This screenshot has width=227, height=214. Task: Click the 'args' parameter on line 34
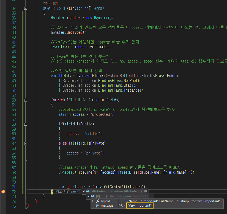[x=98, y=9]
